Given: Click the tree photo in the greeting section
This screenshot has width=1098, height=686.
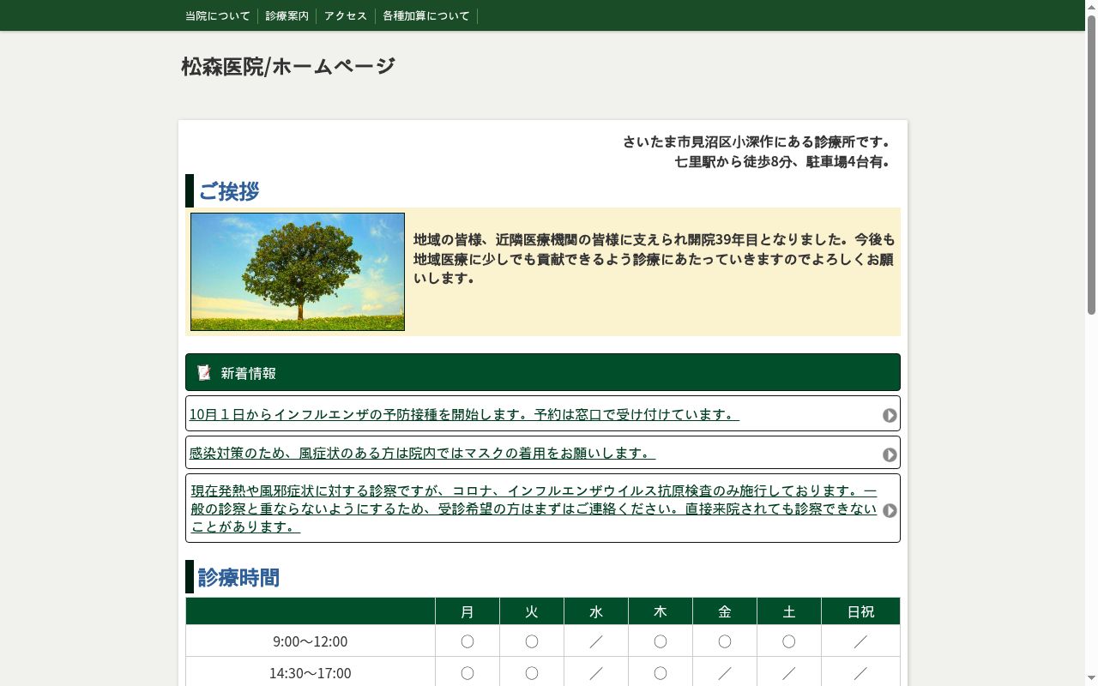Looking at the screenshot, I should pyautogui.click(x=298, y=272).
